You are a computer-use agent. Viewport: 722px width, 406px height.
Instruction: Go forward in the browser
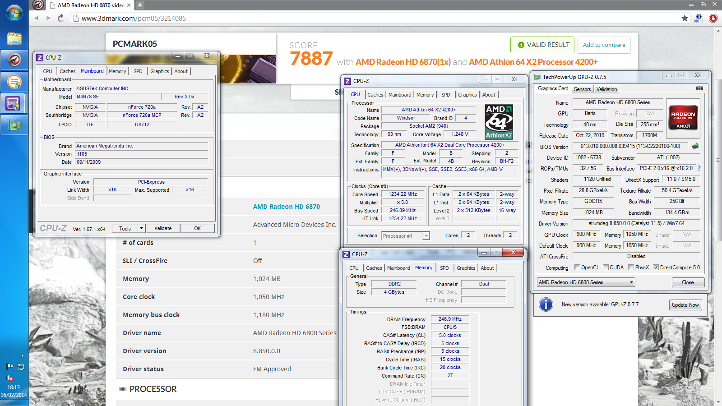pyautogui.click(x=48, y=18)
